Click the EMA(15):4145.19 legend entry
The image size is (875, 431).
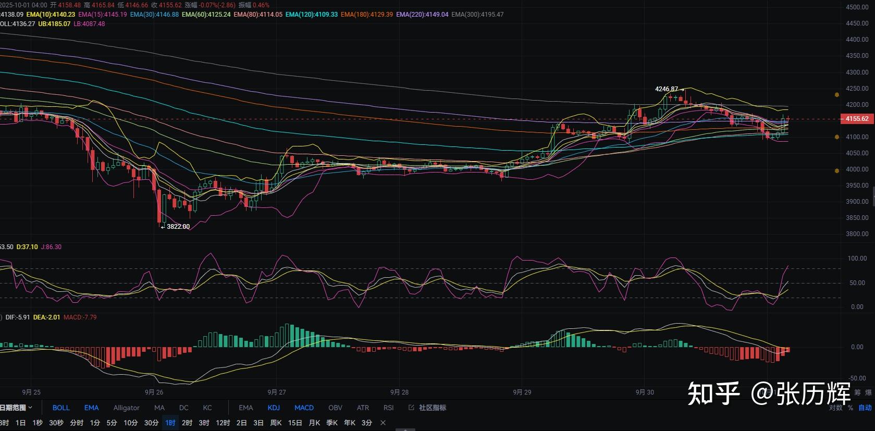coord(103,15)
